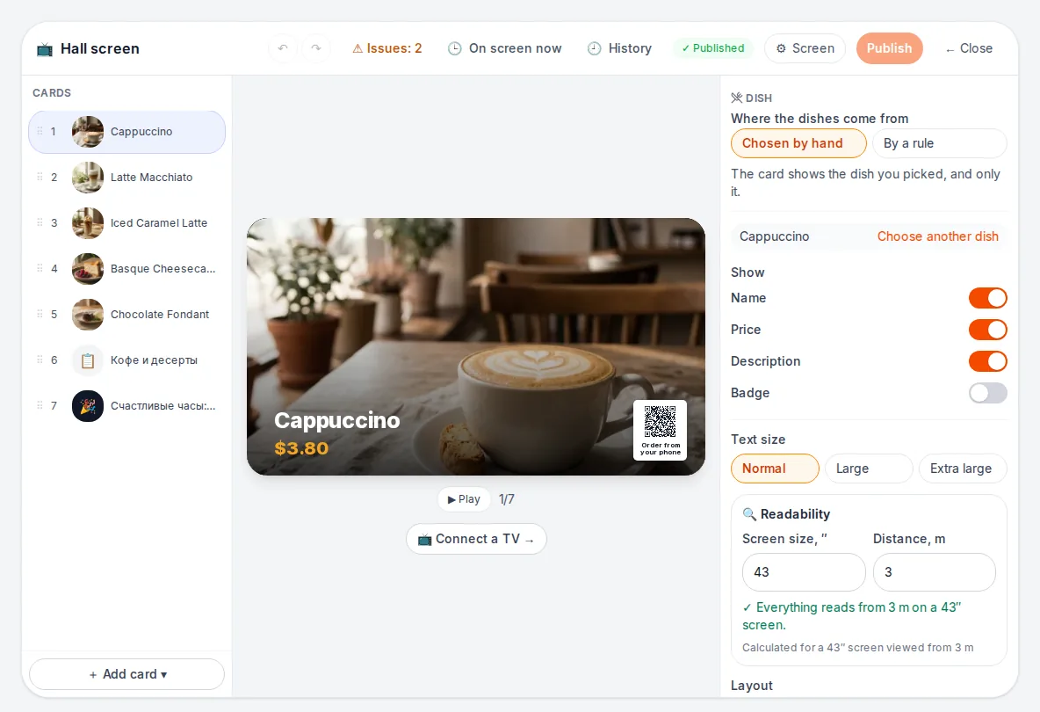The image size is (1040, 712).
Task: Expand the Add card dropdown
Action: click(x=127, y=674)
